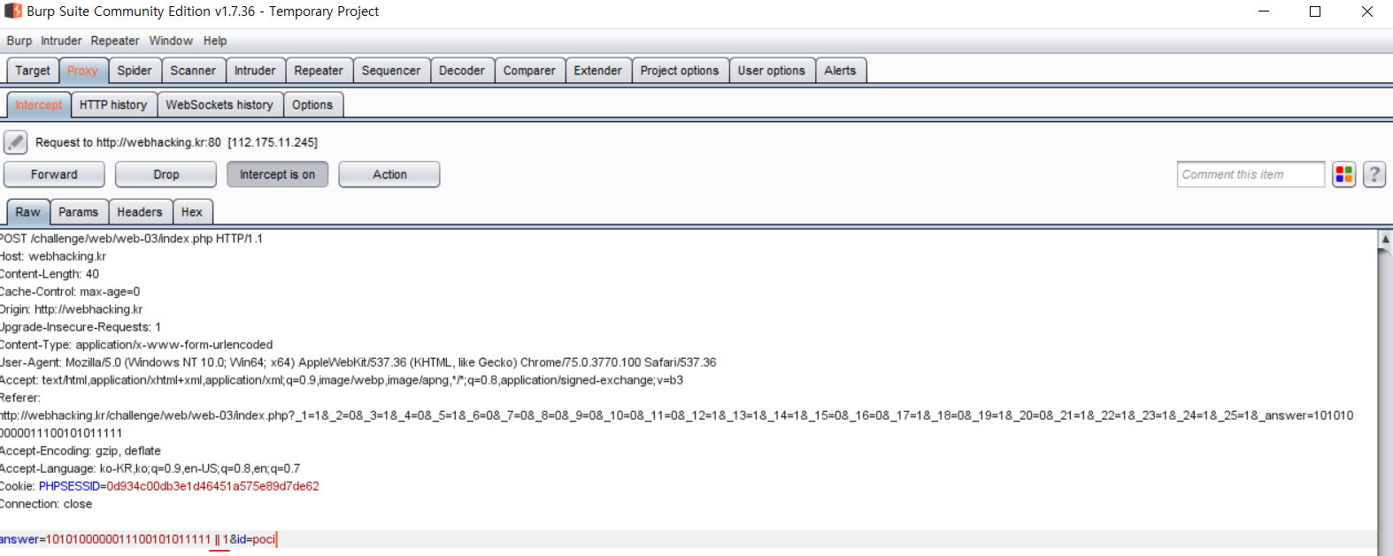Screen dimensions: 1393x556
Task: Switch to the Headers view tab
Action: 140,212
